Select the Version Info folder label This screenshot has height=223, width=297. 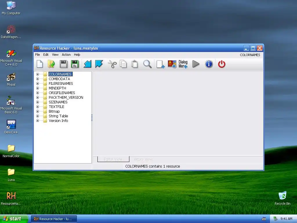[x=58, y=121]
